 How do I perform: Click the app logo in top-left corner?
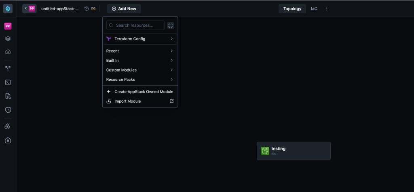[x=8, y=9]
